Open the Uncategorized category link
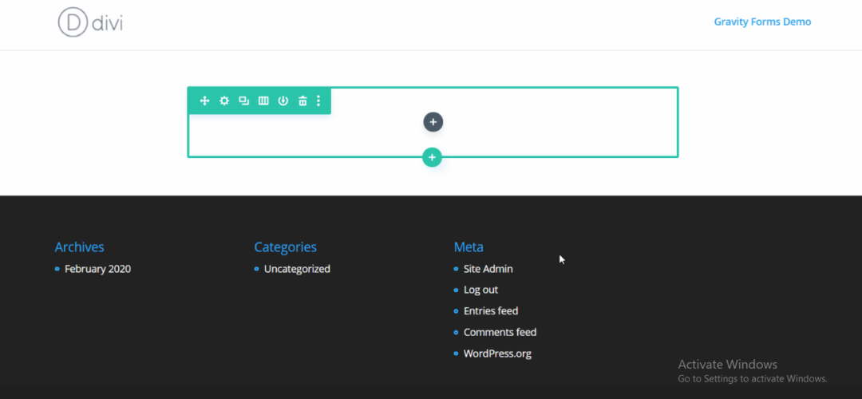The height and width of the screenshot is (399, 862). [297, 269]
